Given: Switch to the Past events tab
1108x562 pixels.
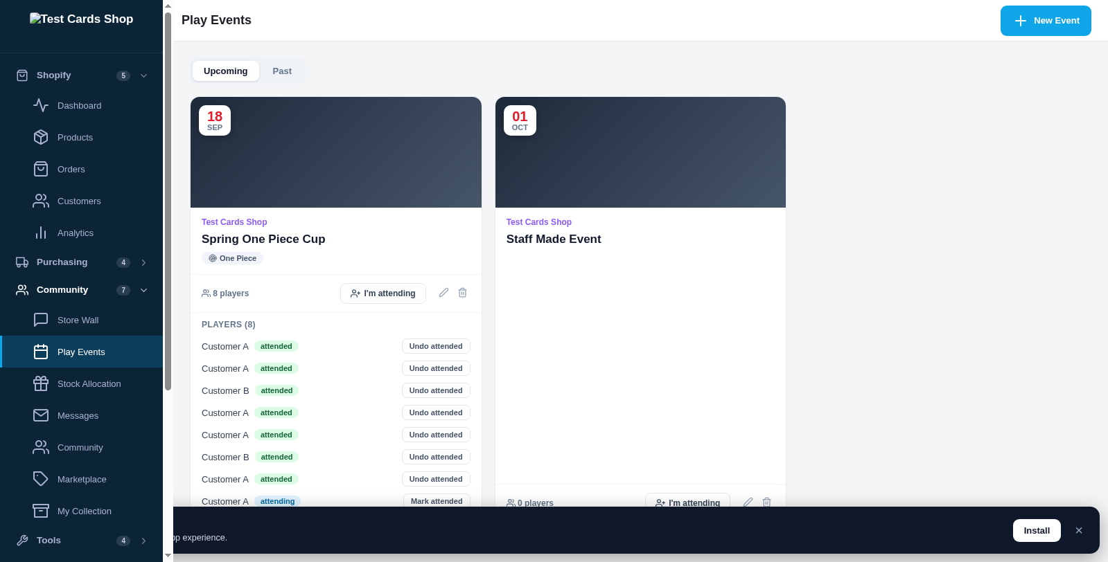Looking at the screenshot, I should pos(282,71).
